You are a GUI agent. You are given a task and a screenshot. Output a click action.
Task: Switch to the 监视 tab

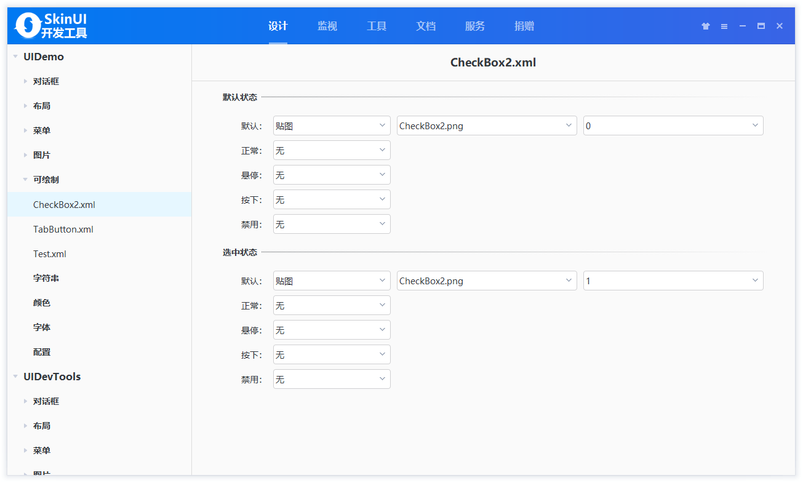pos(327,26)
